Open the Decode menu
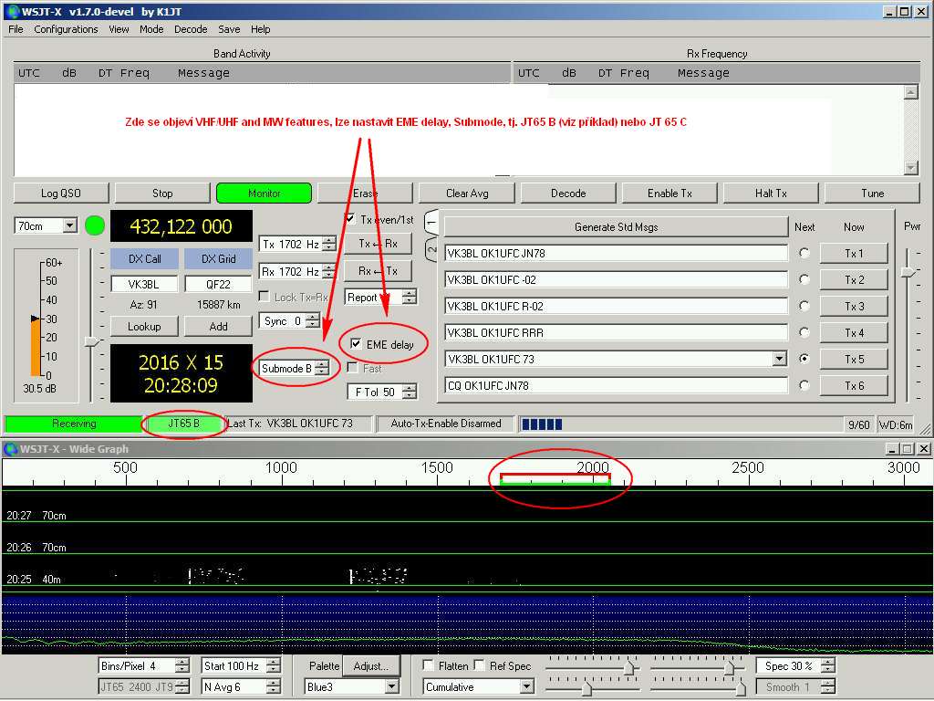 (x=191, y=29)
